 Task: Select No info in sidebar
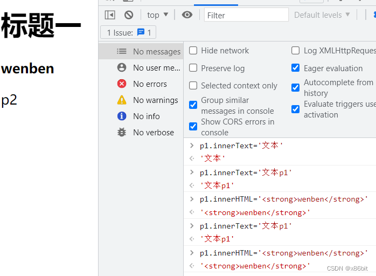point(141,116)
